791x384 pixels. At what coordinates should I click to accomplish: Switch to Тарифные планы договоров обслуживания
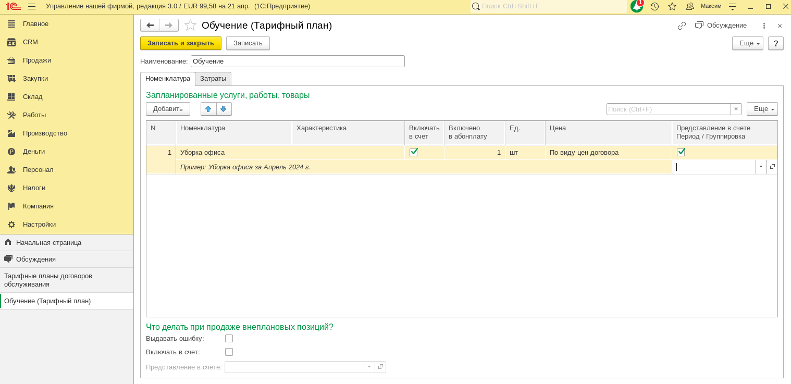tap(67, 280)
